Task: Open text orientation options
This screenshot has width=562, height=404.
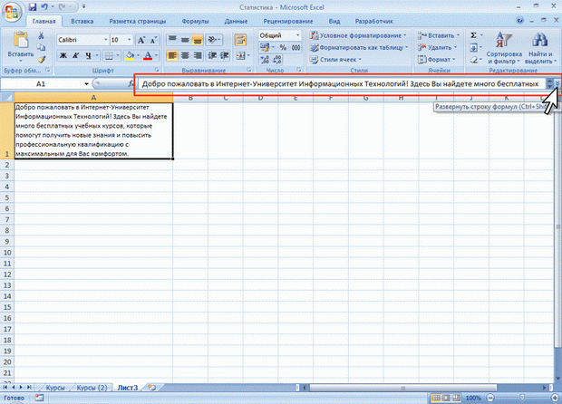Action: tap(214, 39)
